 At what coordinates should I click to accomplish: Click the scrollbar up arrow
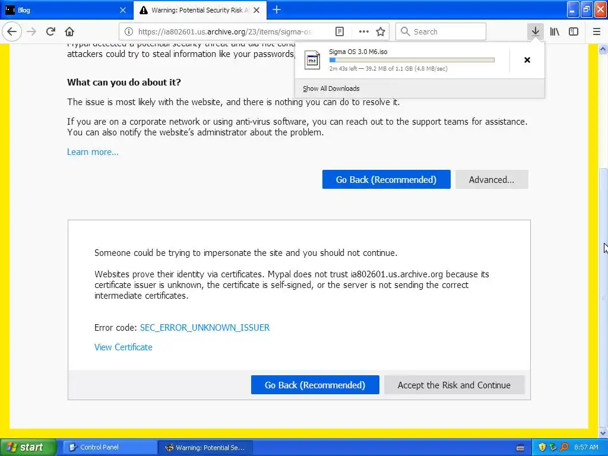(x=603, y=49)
